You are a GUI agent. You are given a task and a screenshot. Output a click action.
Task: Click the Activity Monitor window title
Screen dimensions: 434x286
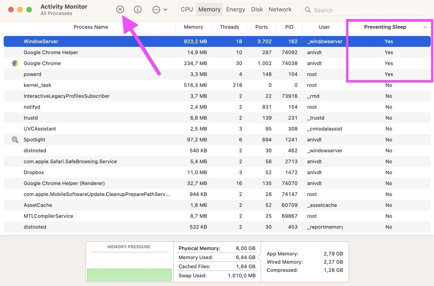pyautogui.click(x=64, y=6)
